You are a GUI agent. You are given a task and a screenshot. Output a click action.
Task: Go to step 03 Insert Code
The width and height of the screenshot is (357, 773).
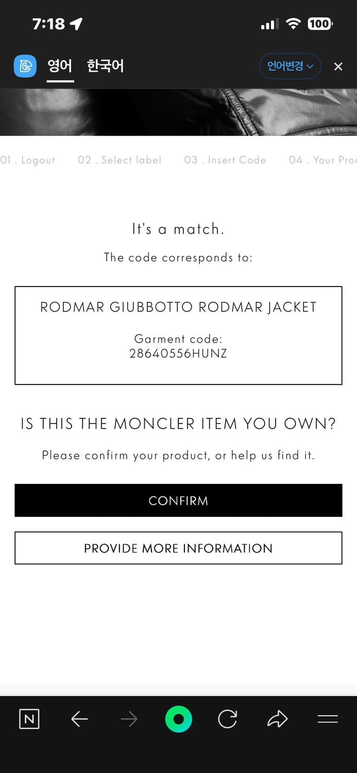tap(225, 160)
